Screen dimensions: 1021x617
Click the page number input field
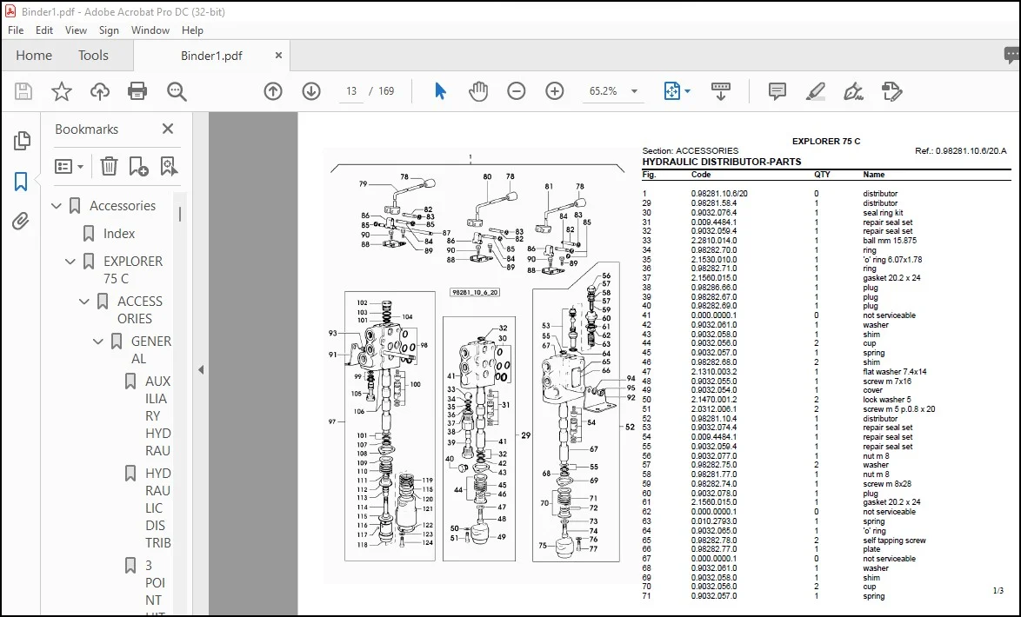click(351, 91)
